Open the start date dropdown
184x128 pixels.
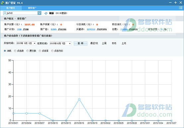pyautogui.click(x=35, y=44)
